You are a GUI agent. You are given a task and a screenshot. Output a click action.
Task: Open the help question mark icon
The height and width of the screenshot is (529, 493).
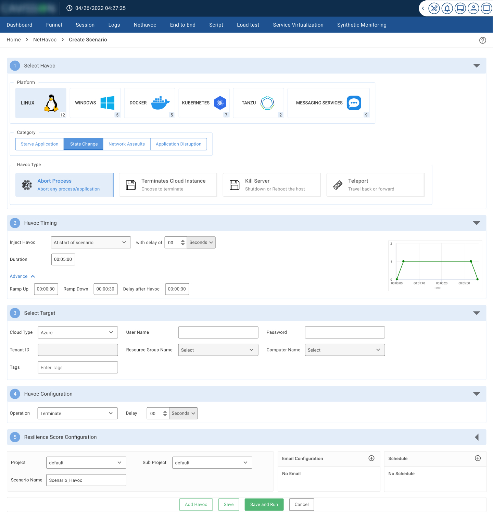click(483, 40)
